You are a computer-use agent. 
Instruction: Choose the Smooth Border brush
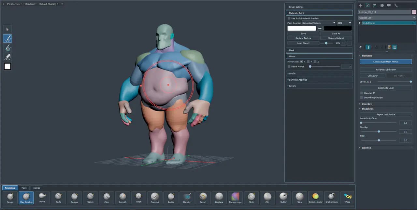[x=315, y=198]
